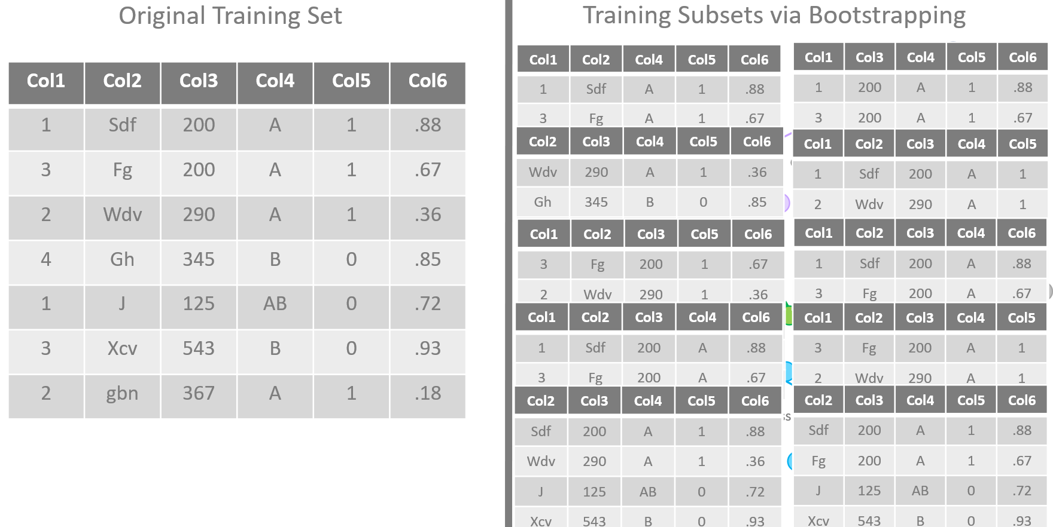Click the vertical gray divider bar
Screen dimensions: 1053x527
[509, 263]
